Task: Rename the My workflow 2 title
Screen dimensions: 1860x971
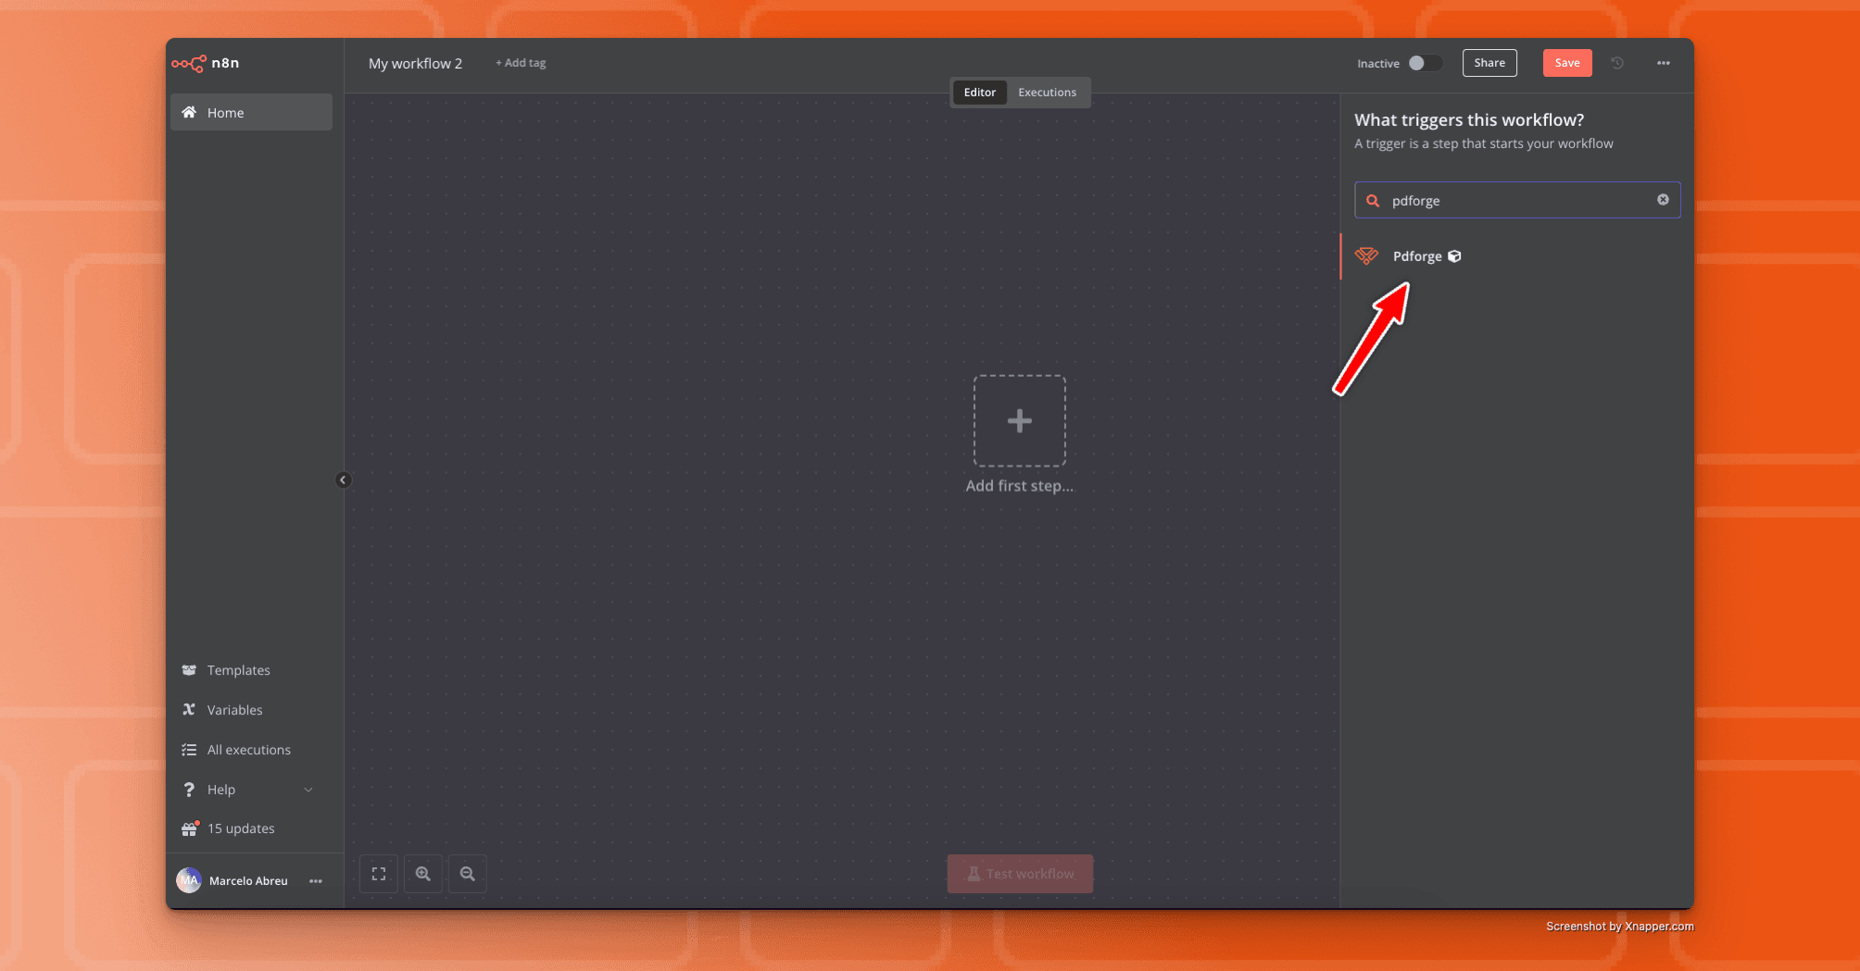Action: [x=415, y=63]
